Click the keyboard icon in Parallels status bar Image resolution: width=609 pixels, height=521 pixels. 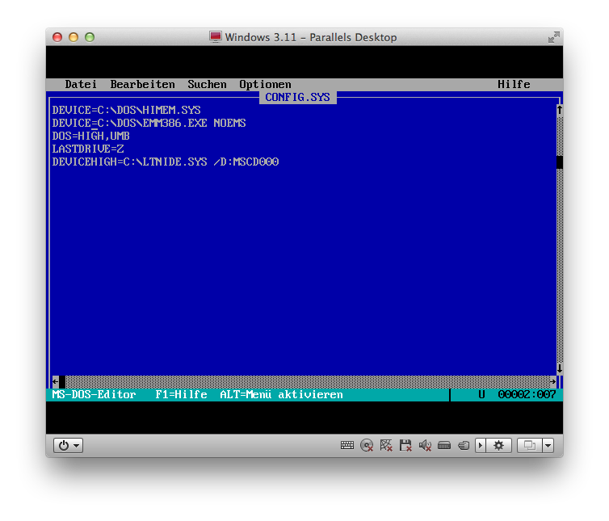pyautogui.click(x=346, y=445)
